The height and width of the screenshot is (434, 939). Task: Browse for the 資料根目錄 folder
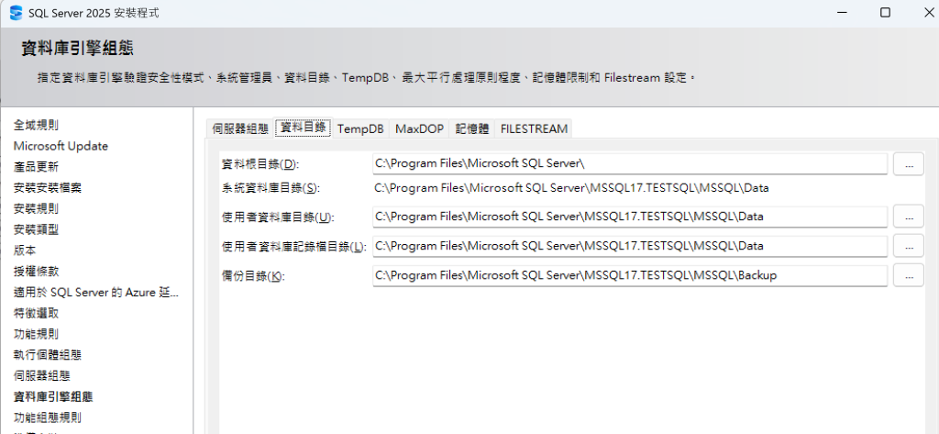click(x=909, y=163)
